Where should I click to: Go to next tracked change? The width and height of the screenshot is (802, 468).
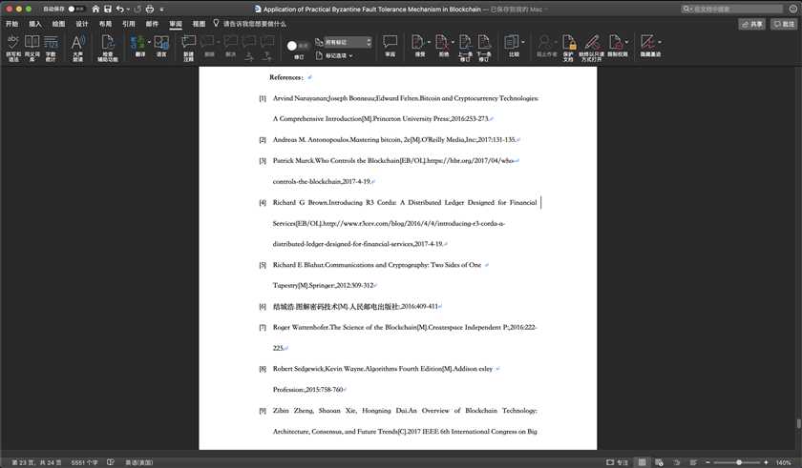[x=484, y=48]
